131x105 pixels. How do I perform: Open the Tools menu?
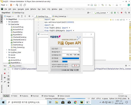coord(44,9)
